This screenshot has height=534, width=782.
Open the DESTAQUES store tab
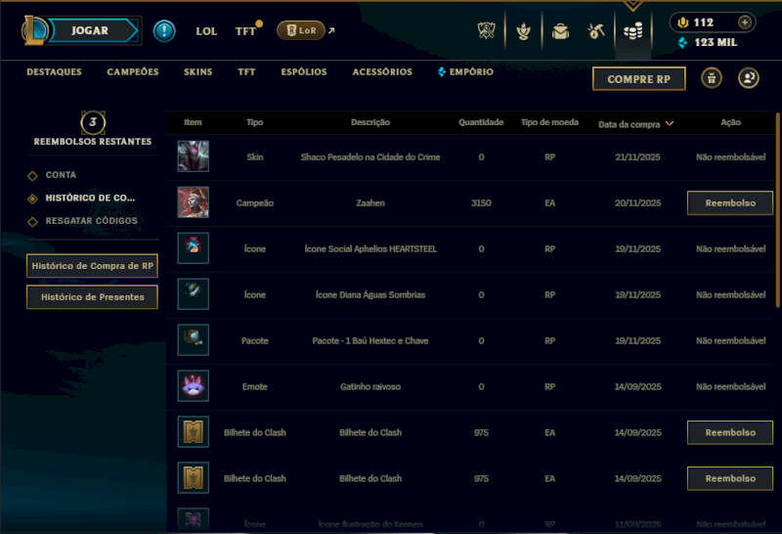[54, 71]
